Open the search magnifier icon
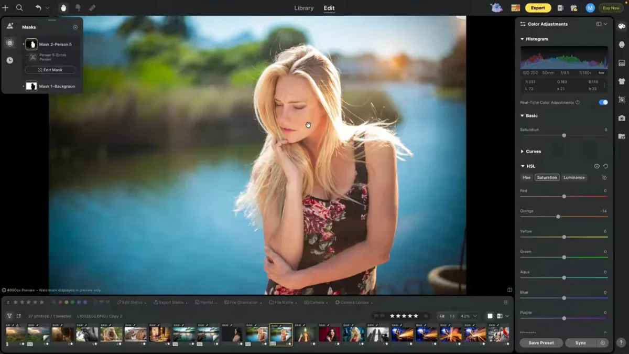This screenshot has width=629, height=354. pos(19,8)
